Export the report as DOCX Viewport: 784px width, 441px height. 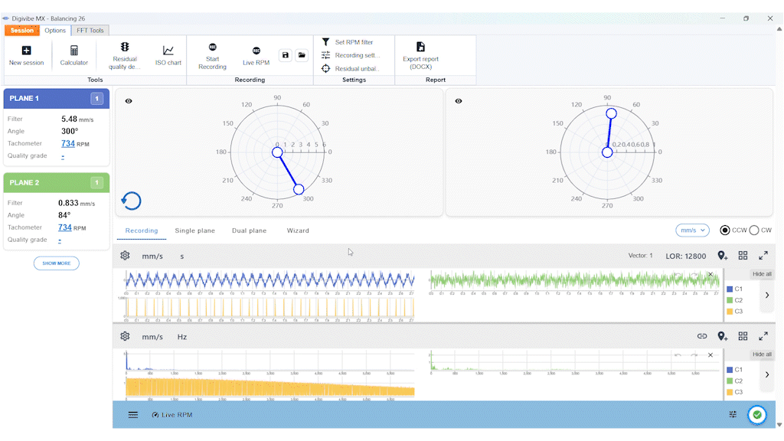(420, 54)
